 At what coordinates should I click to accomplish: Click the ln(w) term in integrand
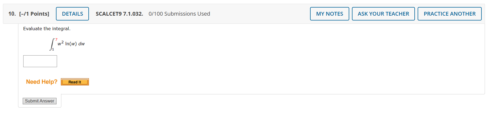(x=71, y=44)
